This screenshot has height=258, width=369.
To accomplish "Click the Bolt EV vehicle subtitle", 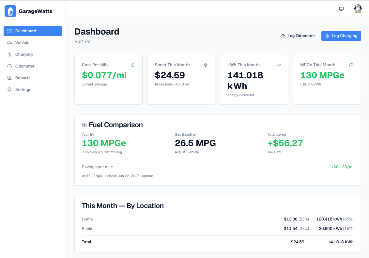I will [x=82, y=42].
